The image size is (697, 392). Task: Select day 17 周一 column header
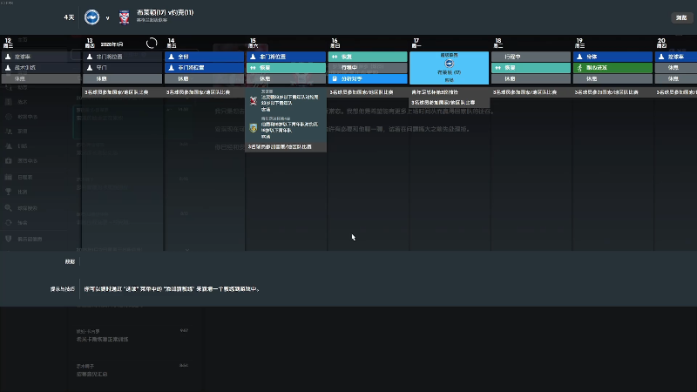pos(416,43)
